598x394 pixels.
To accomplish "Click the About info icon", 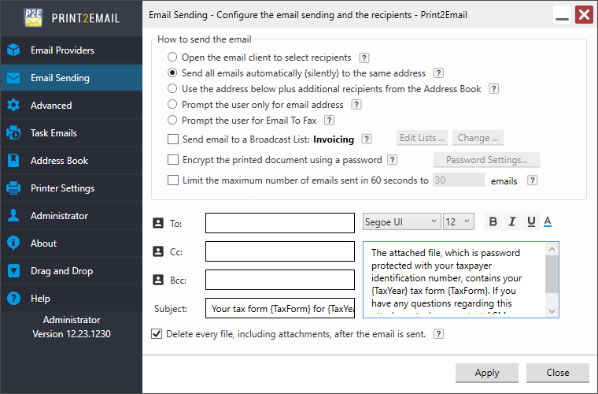I will tap(13, 243).
